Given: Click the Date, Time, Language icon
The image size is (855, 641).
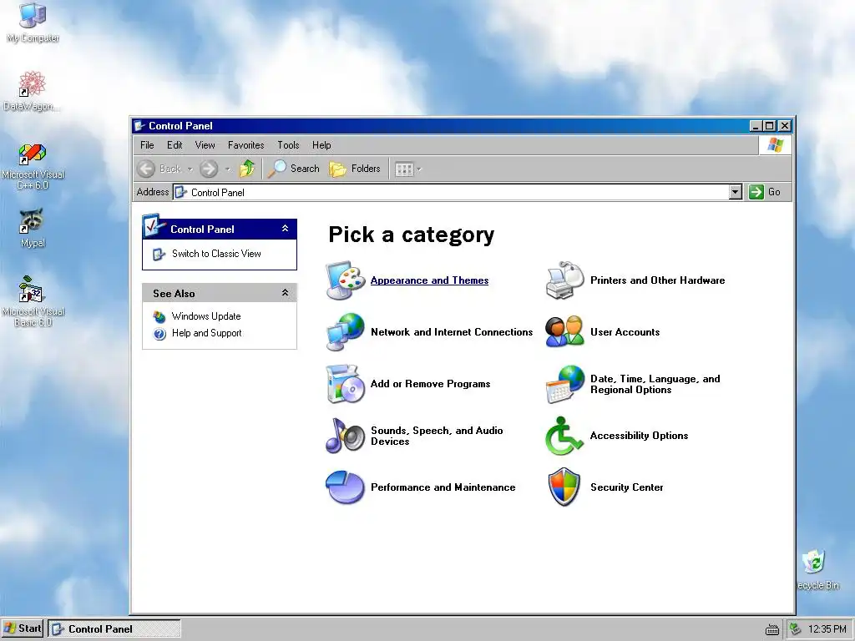Looking at the screenshot, I should [x=564, y=384].
